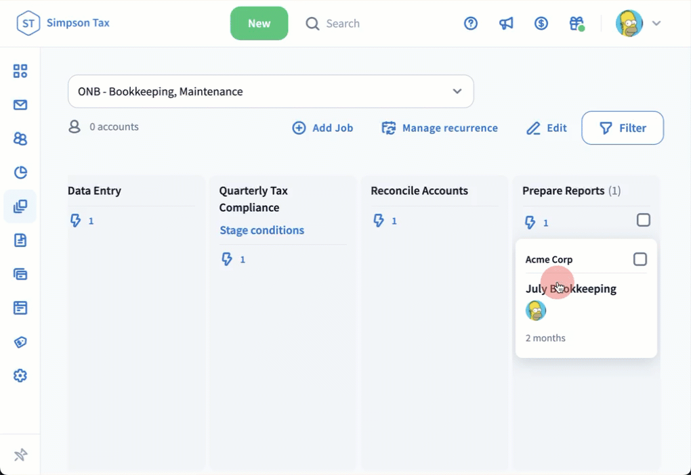Viewport: 691px width, 475px height.
Task: Open the inbox envelope icon in sidebar
Action: [20, 105]
